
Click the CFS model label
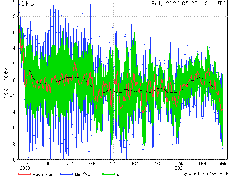(x=28, y=4)
